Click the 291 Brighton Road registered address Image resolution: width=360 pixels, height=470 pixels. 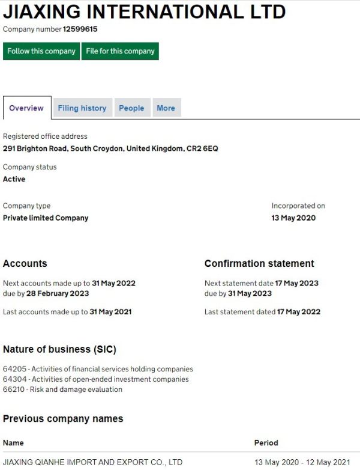click(x=110, y=148)
